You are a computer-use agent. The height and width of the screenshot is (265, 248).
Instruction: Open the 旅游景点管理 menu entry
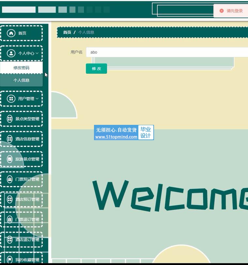pos(21,159)
